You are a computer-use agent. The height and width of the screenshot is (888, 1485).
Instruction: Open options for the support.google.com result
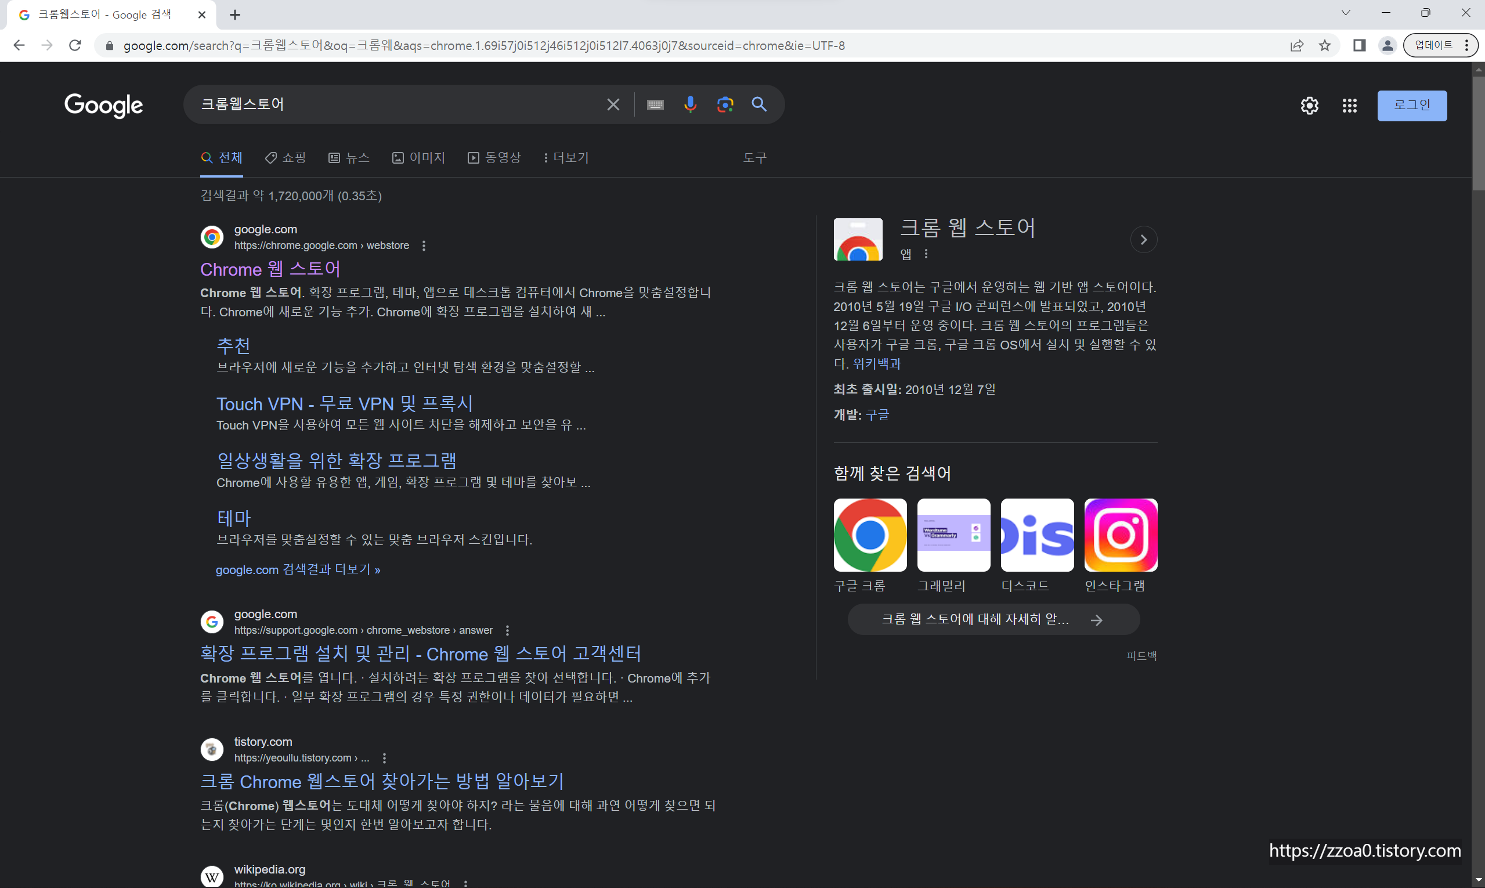(507, 631)
